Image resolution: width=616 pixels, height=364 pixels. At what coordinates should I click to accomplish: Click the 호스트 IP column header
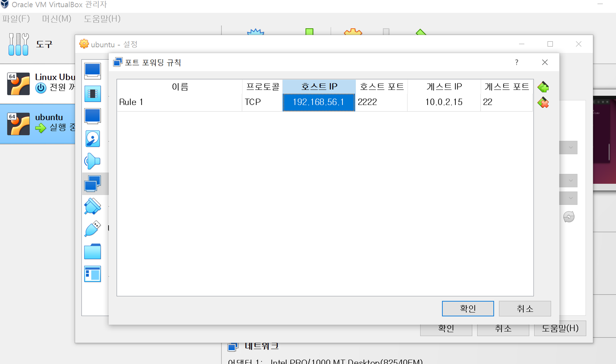click(x=319, y=87)
